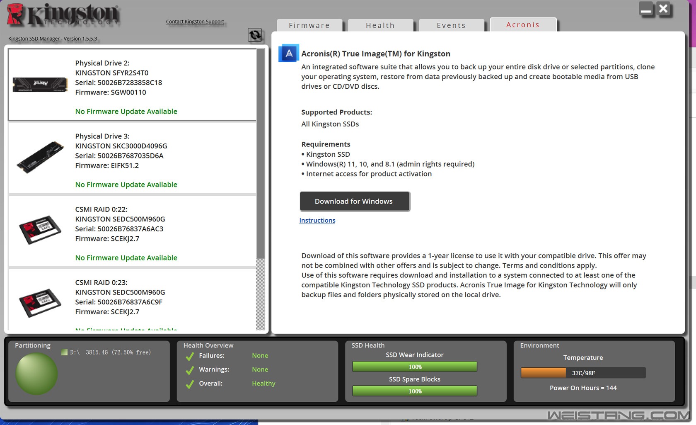Click the green D:\ partition legend square
Viewport: 696px width, 425px height.
(64, 352)
